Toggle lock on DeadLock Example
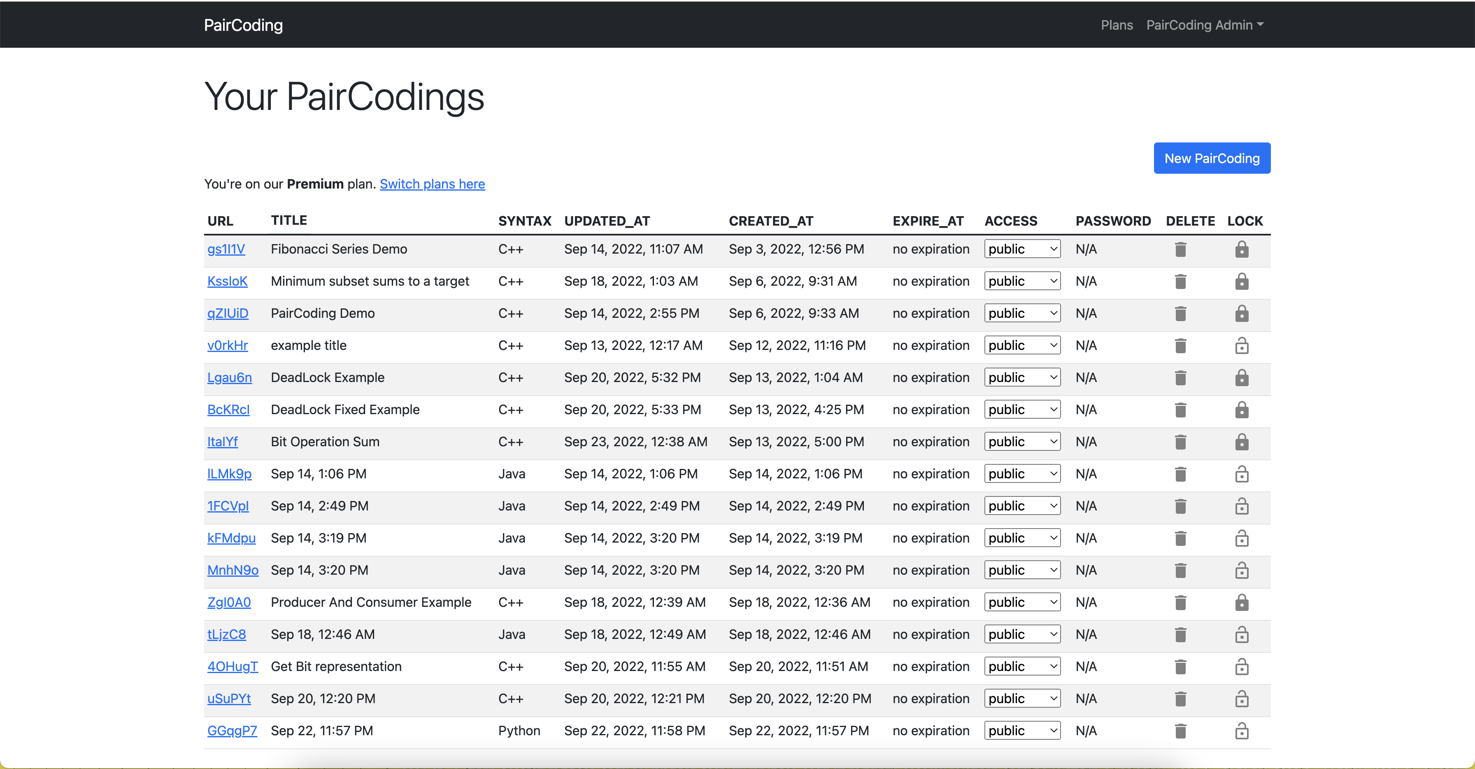Screen dimensions: 1475x769 click(1241, 378)
